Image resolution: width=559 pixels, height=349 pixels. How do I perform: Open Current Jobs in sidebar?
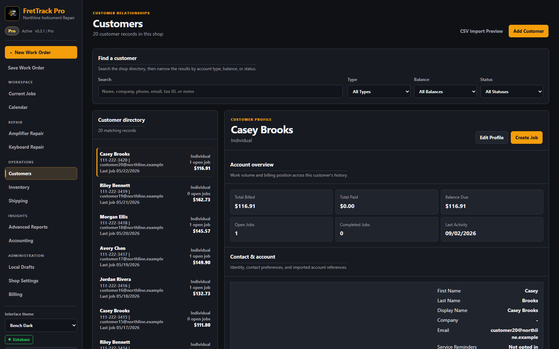tap(41, 94)
